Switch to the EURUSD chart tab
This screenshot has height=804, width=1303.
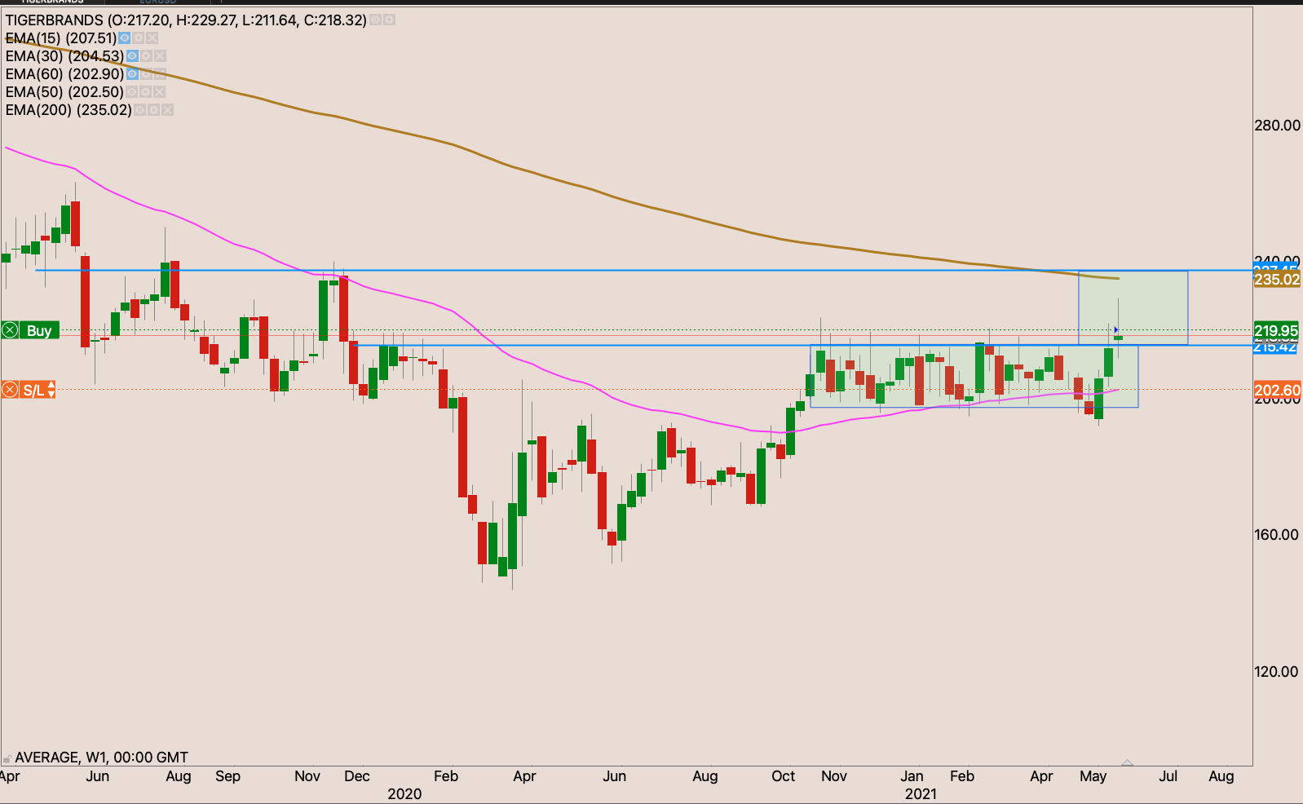(x=157, y=2)
